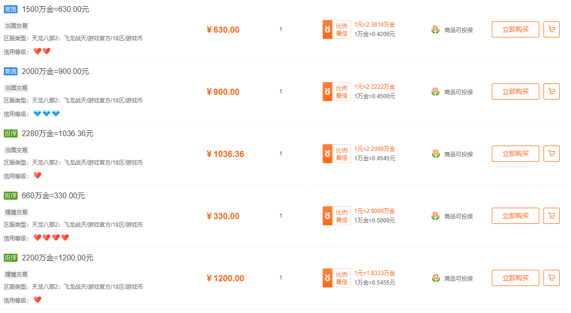Click the 商品可投保 insurance icon for ¥330.00
Image resolution: width=571 pixels, height=313 pixels.
click(x=435, y=216)
